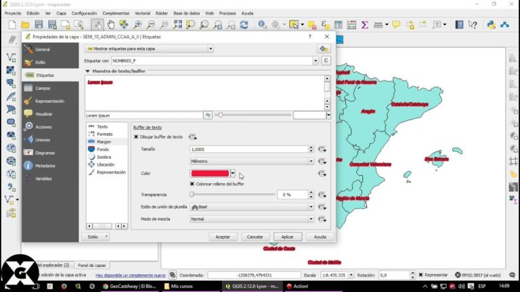Switch to the Estilo properties tab
Viewport: 520px width, 292px height.
click(50, 62)
